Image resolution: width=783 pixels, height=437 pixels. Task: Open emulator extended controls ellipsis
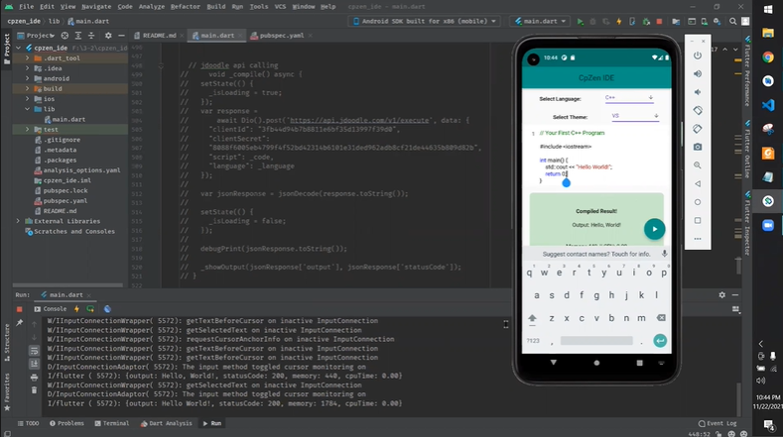(x=698, y=239)
